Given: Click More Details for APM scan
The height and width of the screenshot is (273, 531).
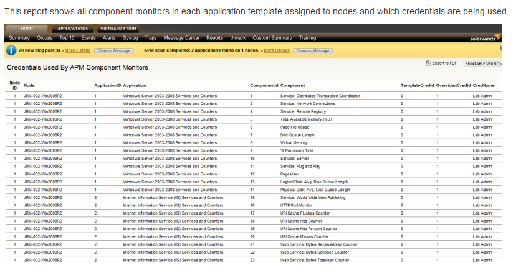Looking at the screenshot, I should click(x=277, y=50).
